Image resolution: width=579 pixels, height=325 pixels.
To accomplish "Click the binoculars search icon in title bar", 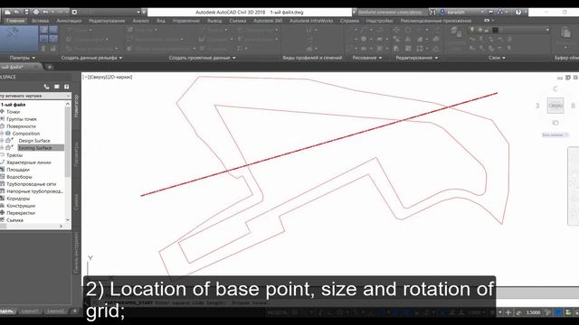I will 432,12.
